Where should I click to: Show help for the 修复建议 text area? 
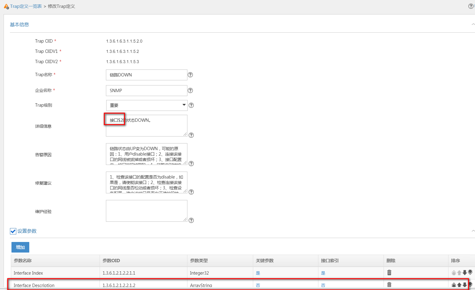(x=191, y=192)
